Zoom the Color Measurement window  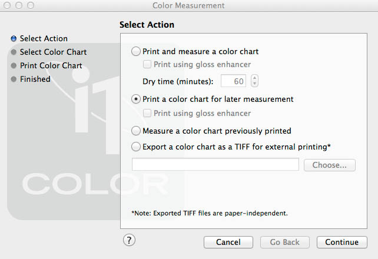pos(30,5)
